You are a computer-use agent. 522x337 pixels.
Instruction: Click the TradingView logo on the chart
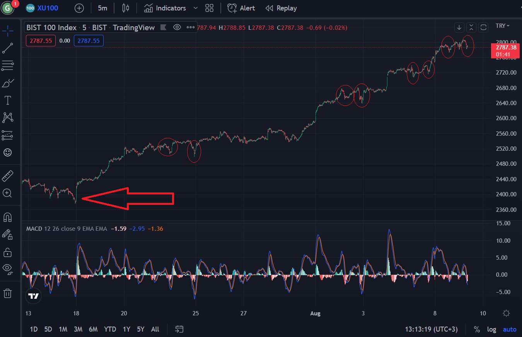click(x=34, y=296)
